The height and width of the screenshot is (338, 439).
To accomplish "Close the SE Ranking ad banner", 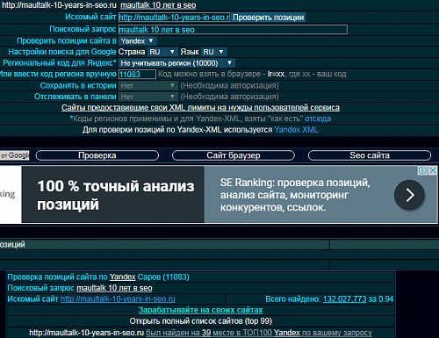I will pos(433,170).
